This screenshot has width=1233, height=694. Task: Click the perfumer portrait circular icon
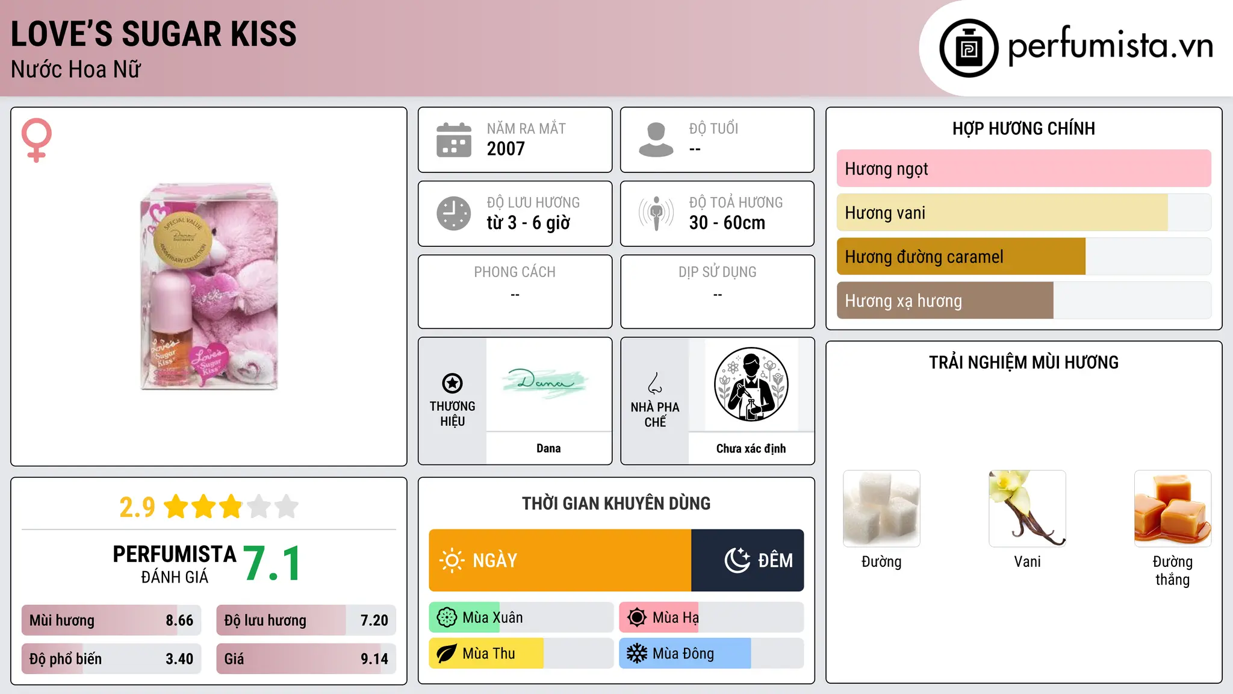click(x=751, y=384)
